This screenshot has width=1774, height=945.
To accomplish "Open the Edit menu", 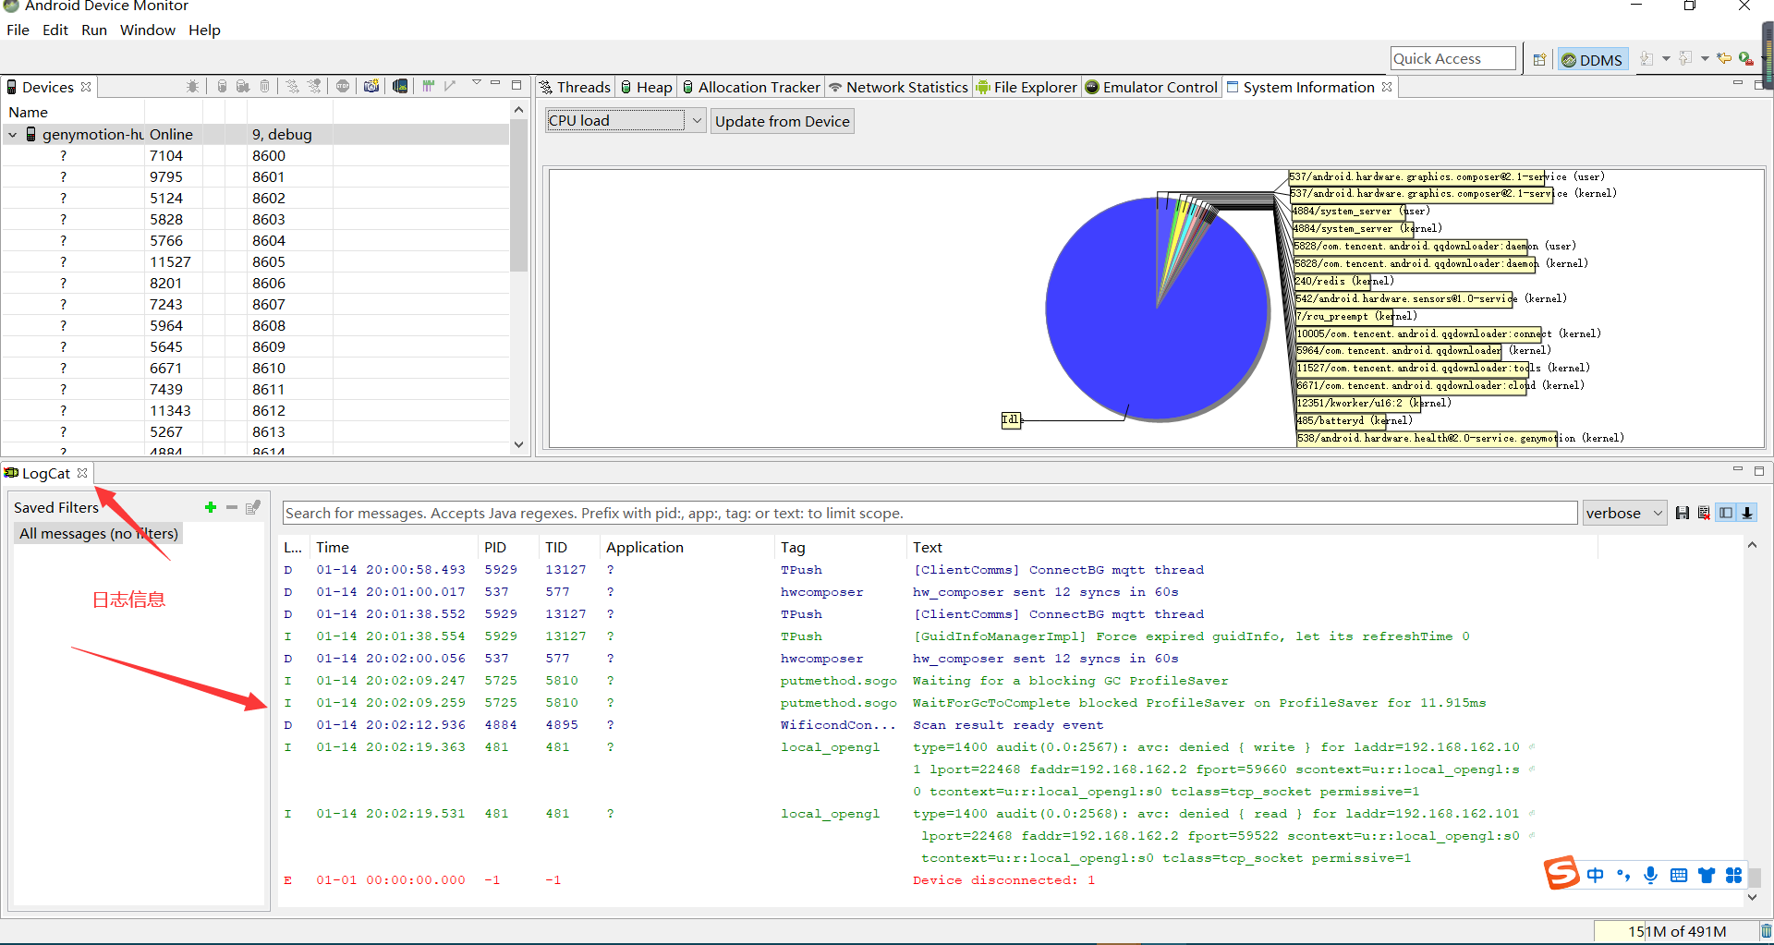I will (55, 30).
